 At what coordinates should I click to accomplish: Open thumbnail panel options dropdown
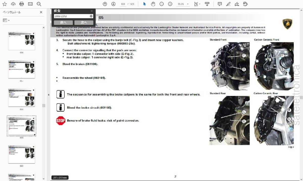(x=6, y=20)
